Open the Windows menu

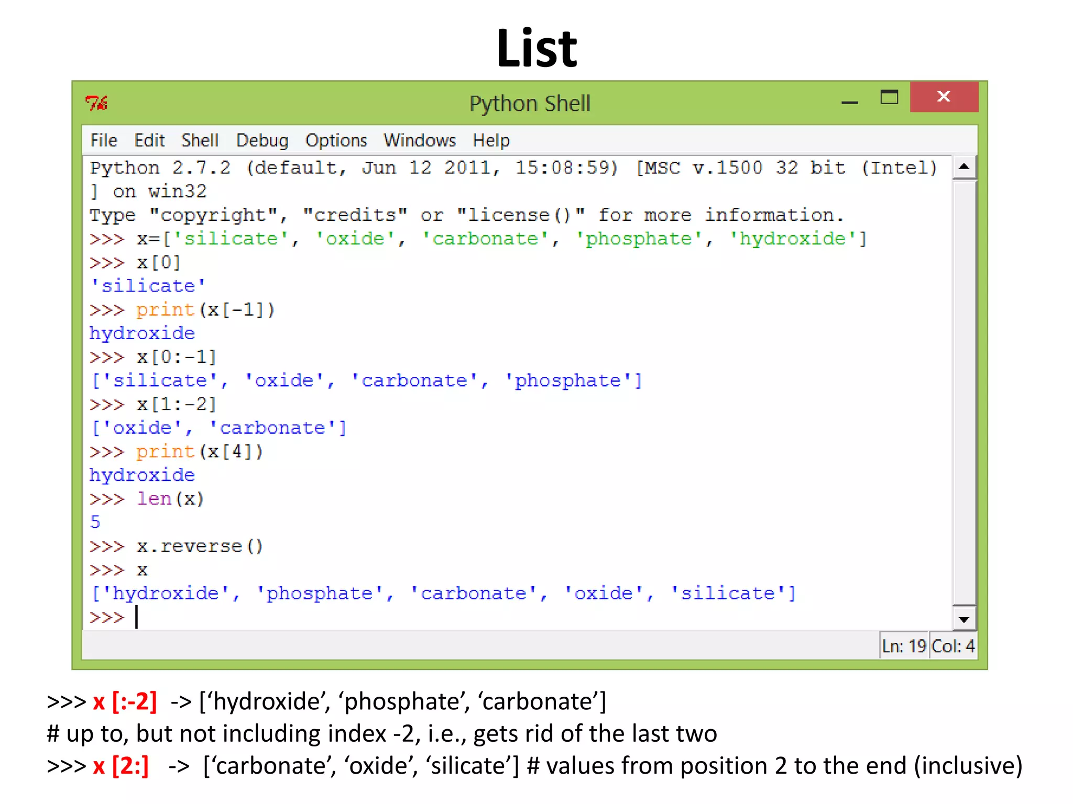(x=420, y=140)
